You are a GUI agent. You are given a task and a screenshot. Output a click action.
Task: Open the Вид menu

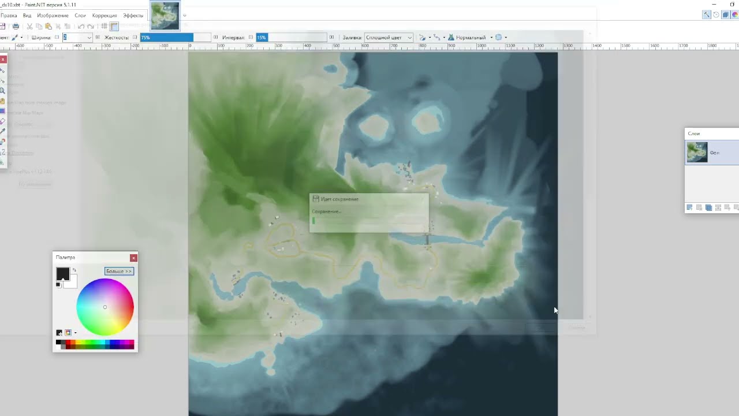point(27,16)
